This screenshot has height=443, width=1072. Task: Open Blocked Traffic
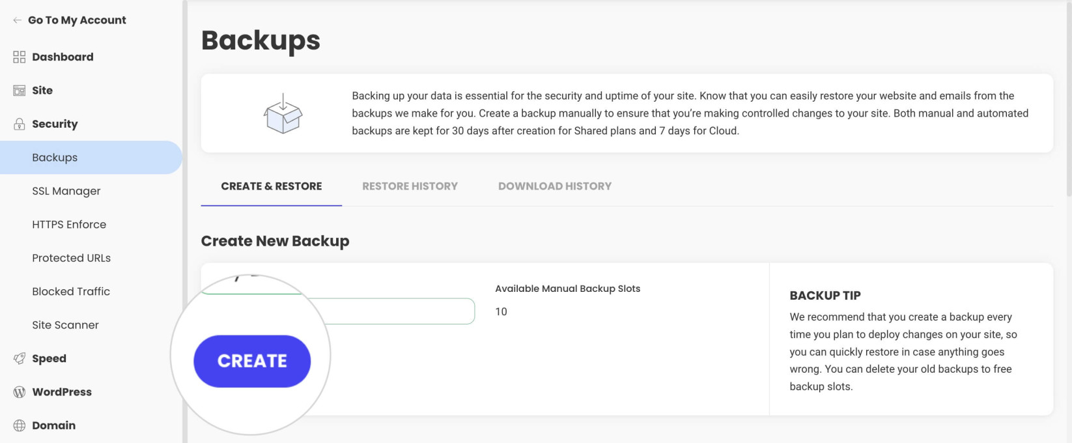point(71,291)
